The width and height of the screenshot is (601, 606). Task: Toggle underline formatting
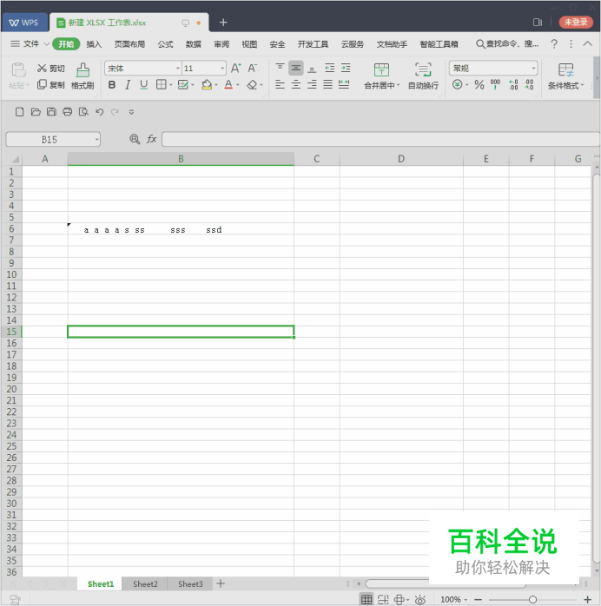pos(144,84)
